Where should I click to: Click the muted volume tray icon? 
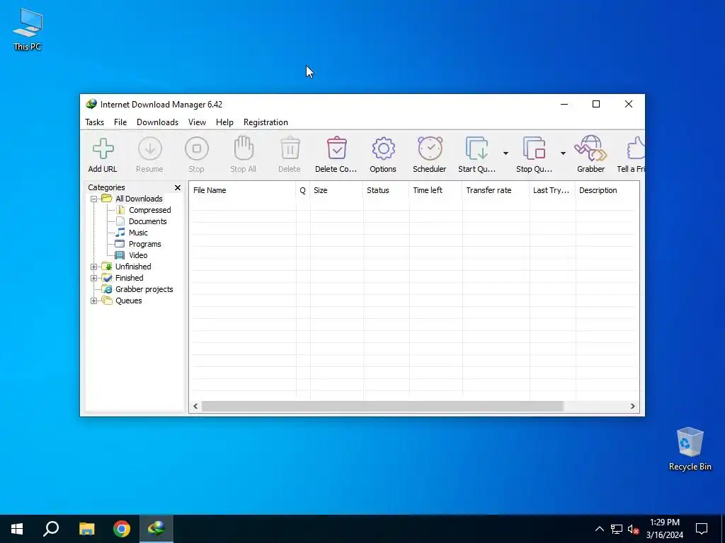(x=634, y=529)
